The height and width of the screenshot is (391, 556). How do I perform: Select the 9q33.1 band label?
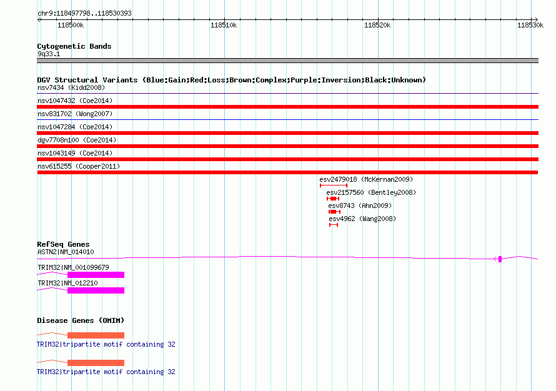[49, 54]
